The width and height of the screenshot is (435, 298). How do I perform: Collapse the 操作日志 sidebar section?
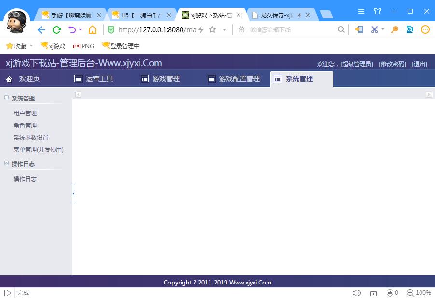[7, 163]
